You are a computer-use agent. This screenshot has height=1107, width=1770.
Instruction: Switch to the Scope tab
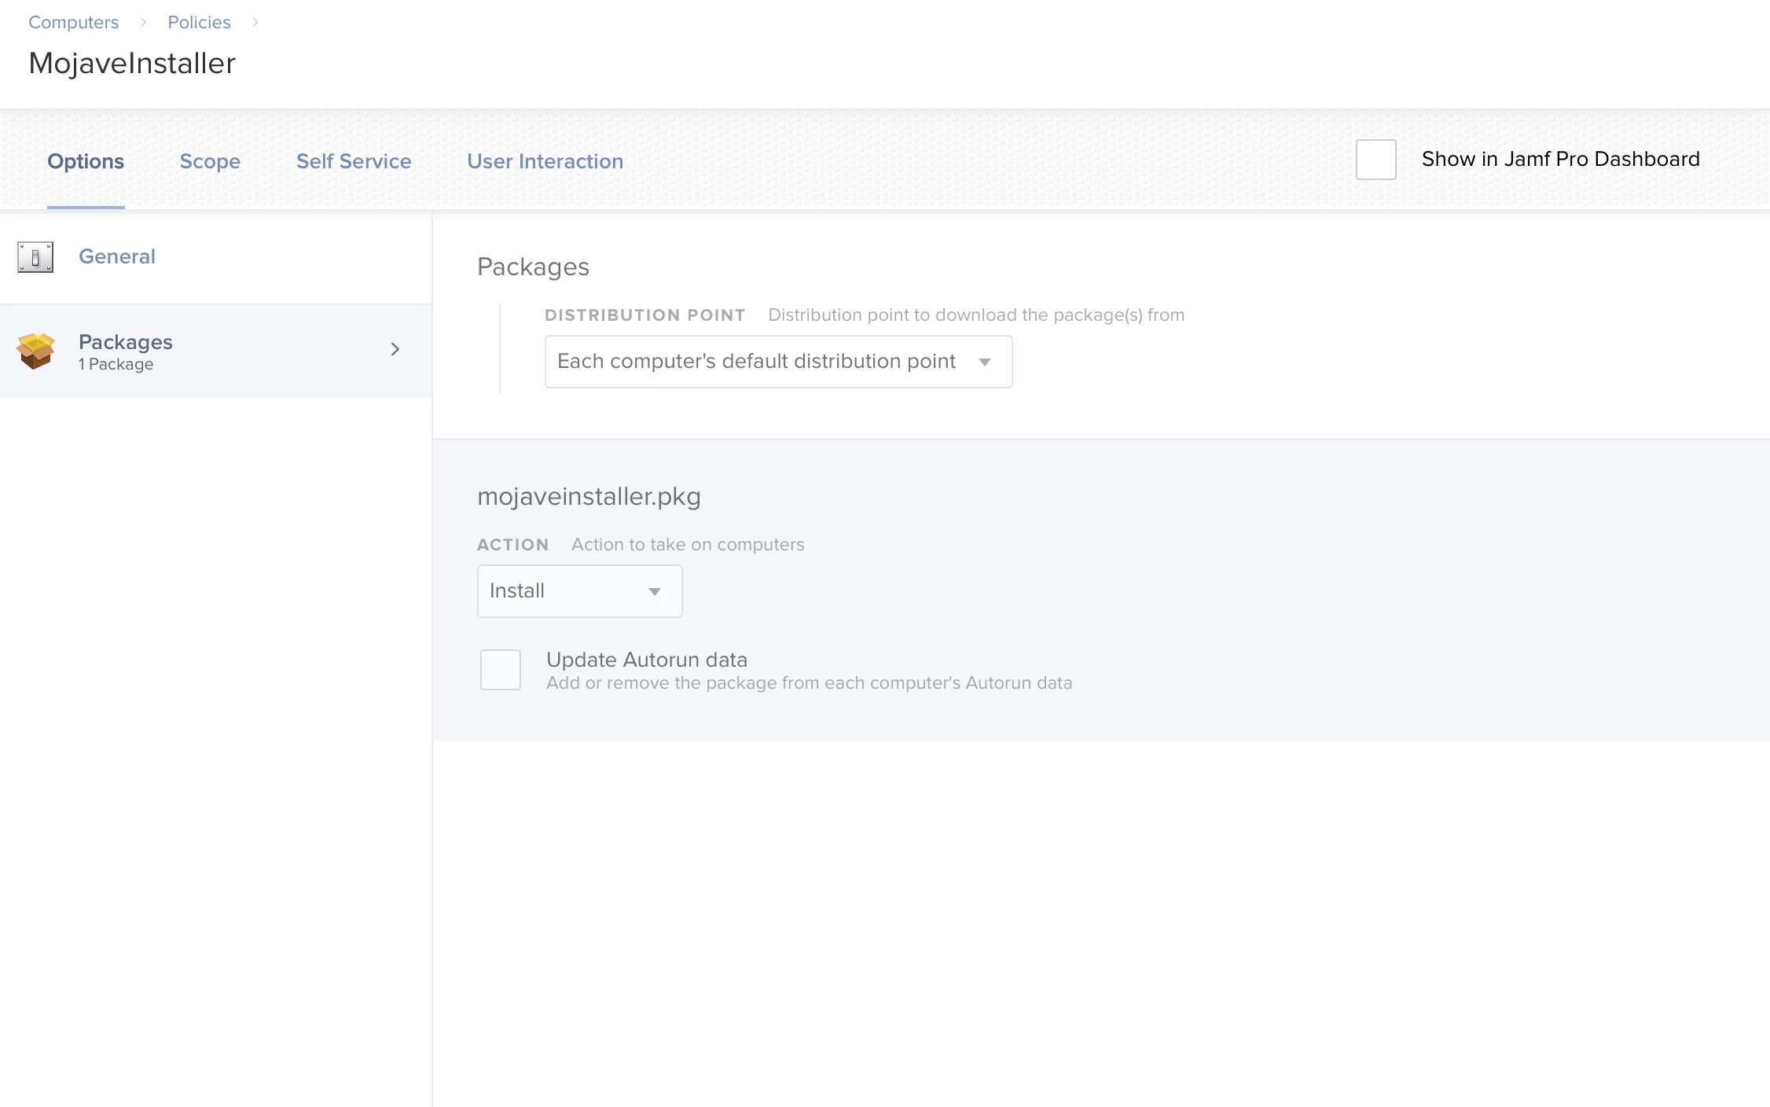tap(210, 161)
